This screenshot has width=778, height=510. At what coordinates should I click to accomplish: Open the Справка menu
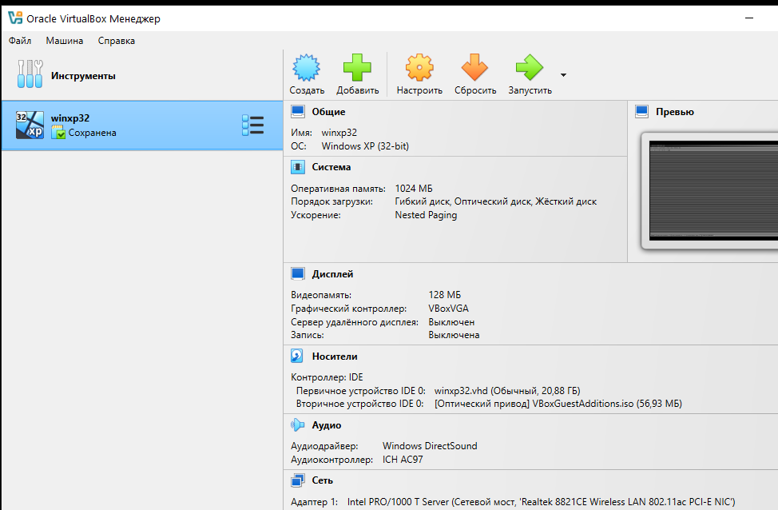[117, 41]
